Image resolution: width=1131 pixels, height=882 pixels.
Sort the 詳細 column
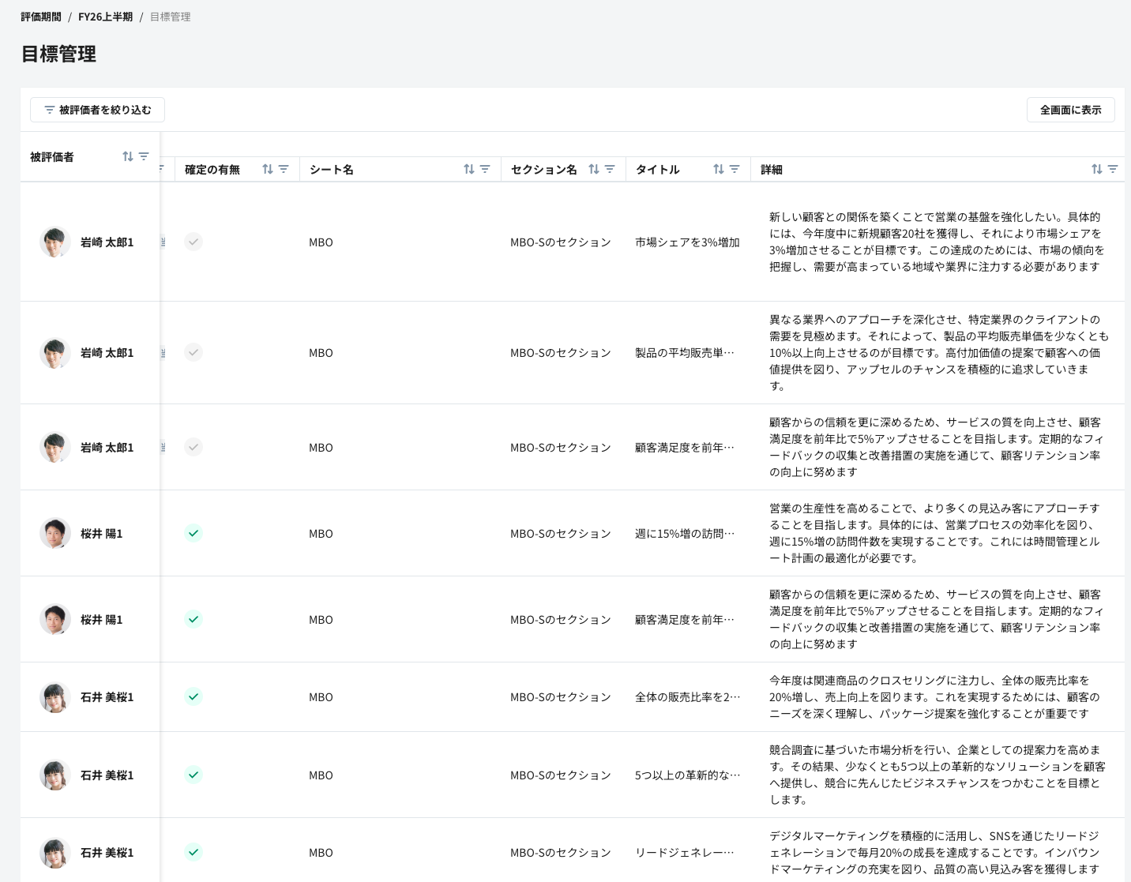click(1097, 169)
